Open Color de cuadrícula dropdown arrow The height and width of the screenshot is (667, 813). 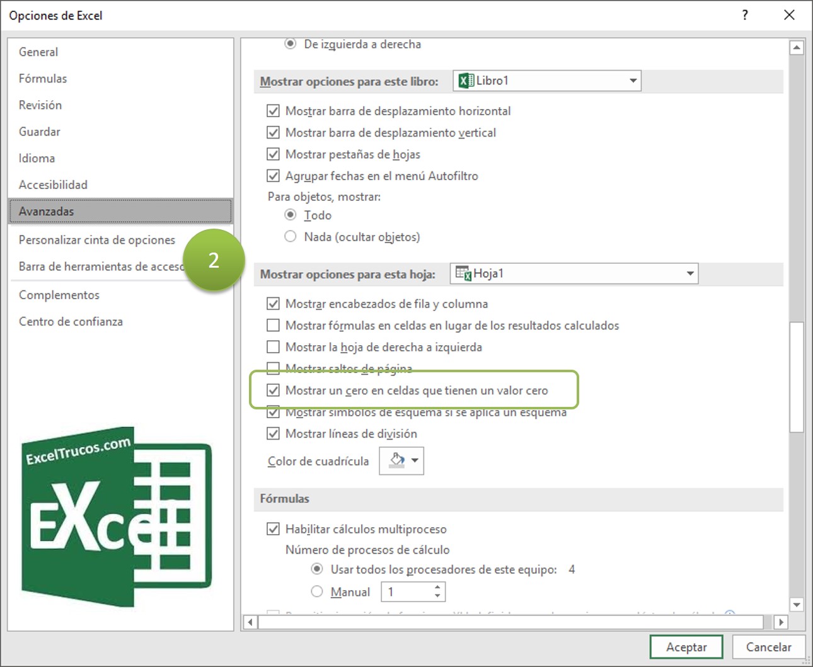tap(415, 460)
